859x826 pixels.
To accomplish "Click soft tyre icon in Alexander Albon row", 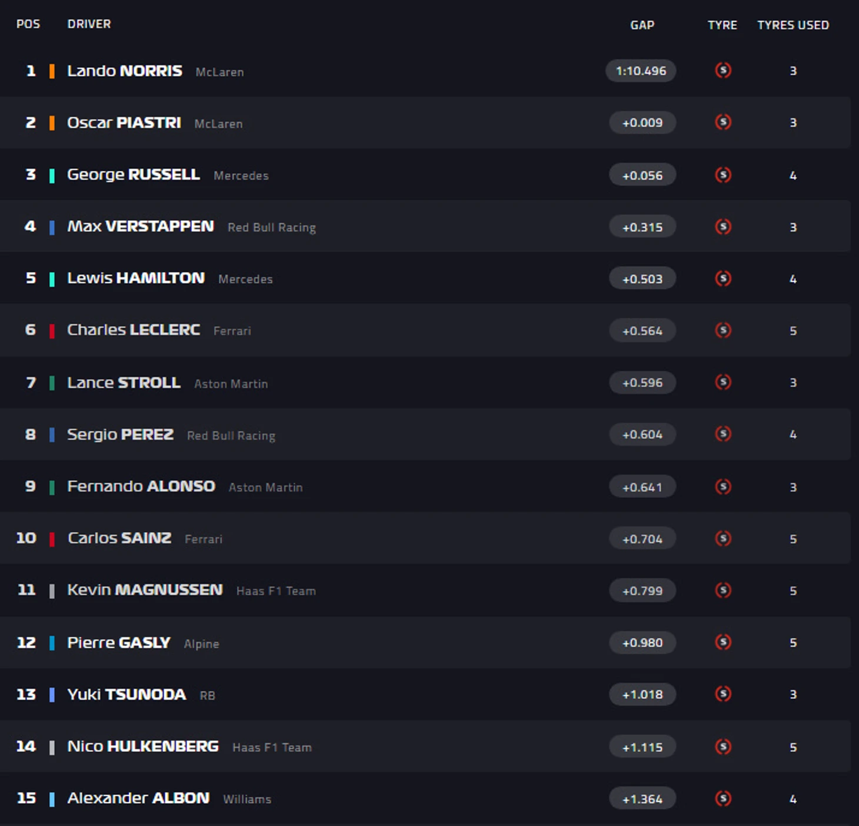I will click(x=723, y=798).
